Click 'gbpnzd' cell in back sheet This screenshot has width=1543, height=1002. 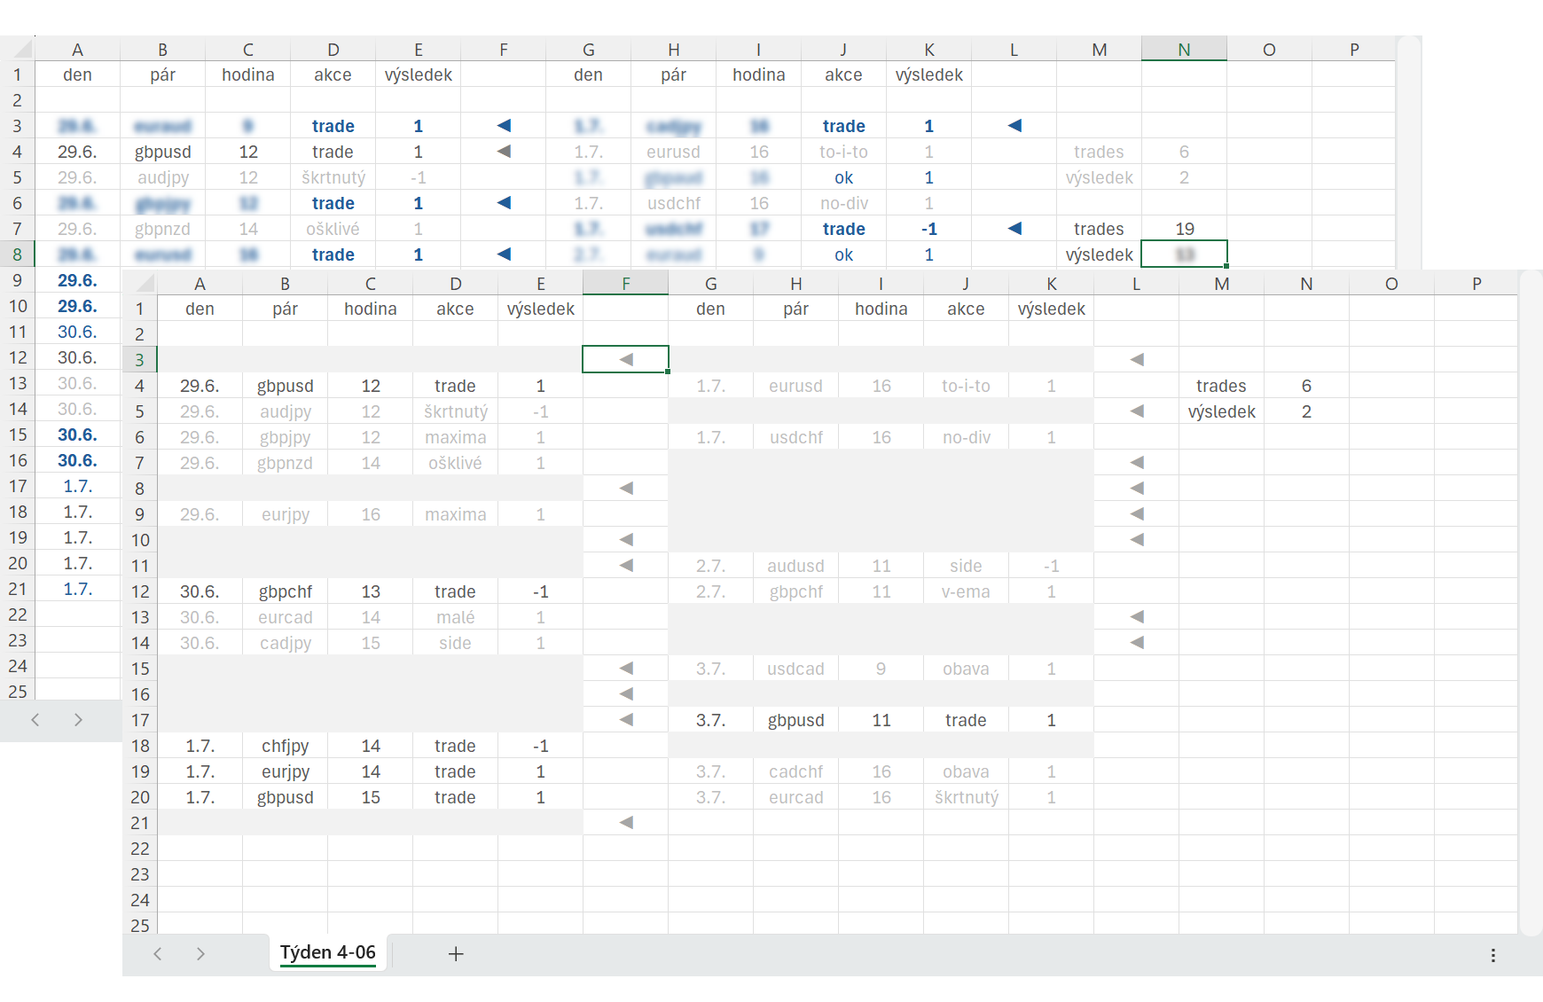click(163, 229)
